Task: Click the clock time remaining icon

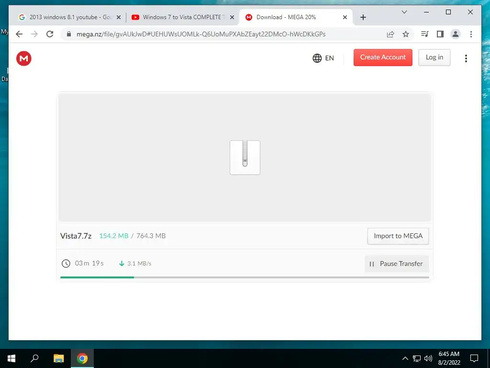Action: pos(66,264)
